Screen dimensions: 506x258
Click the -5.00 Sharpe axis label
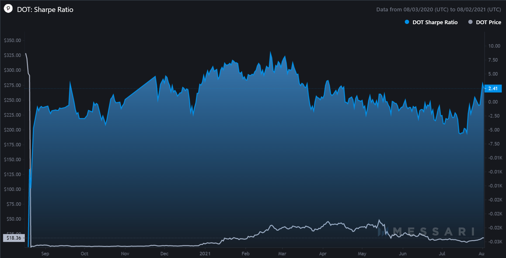494,130
